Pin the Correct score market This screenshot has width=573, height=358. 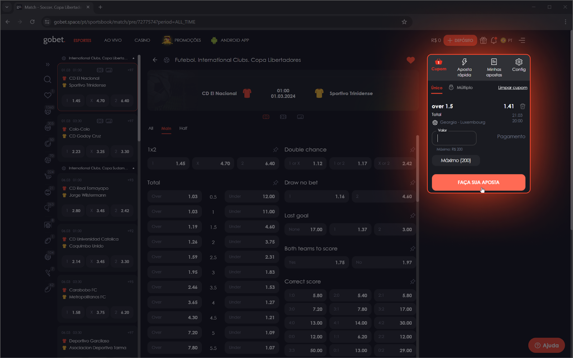[413, 282]
